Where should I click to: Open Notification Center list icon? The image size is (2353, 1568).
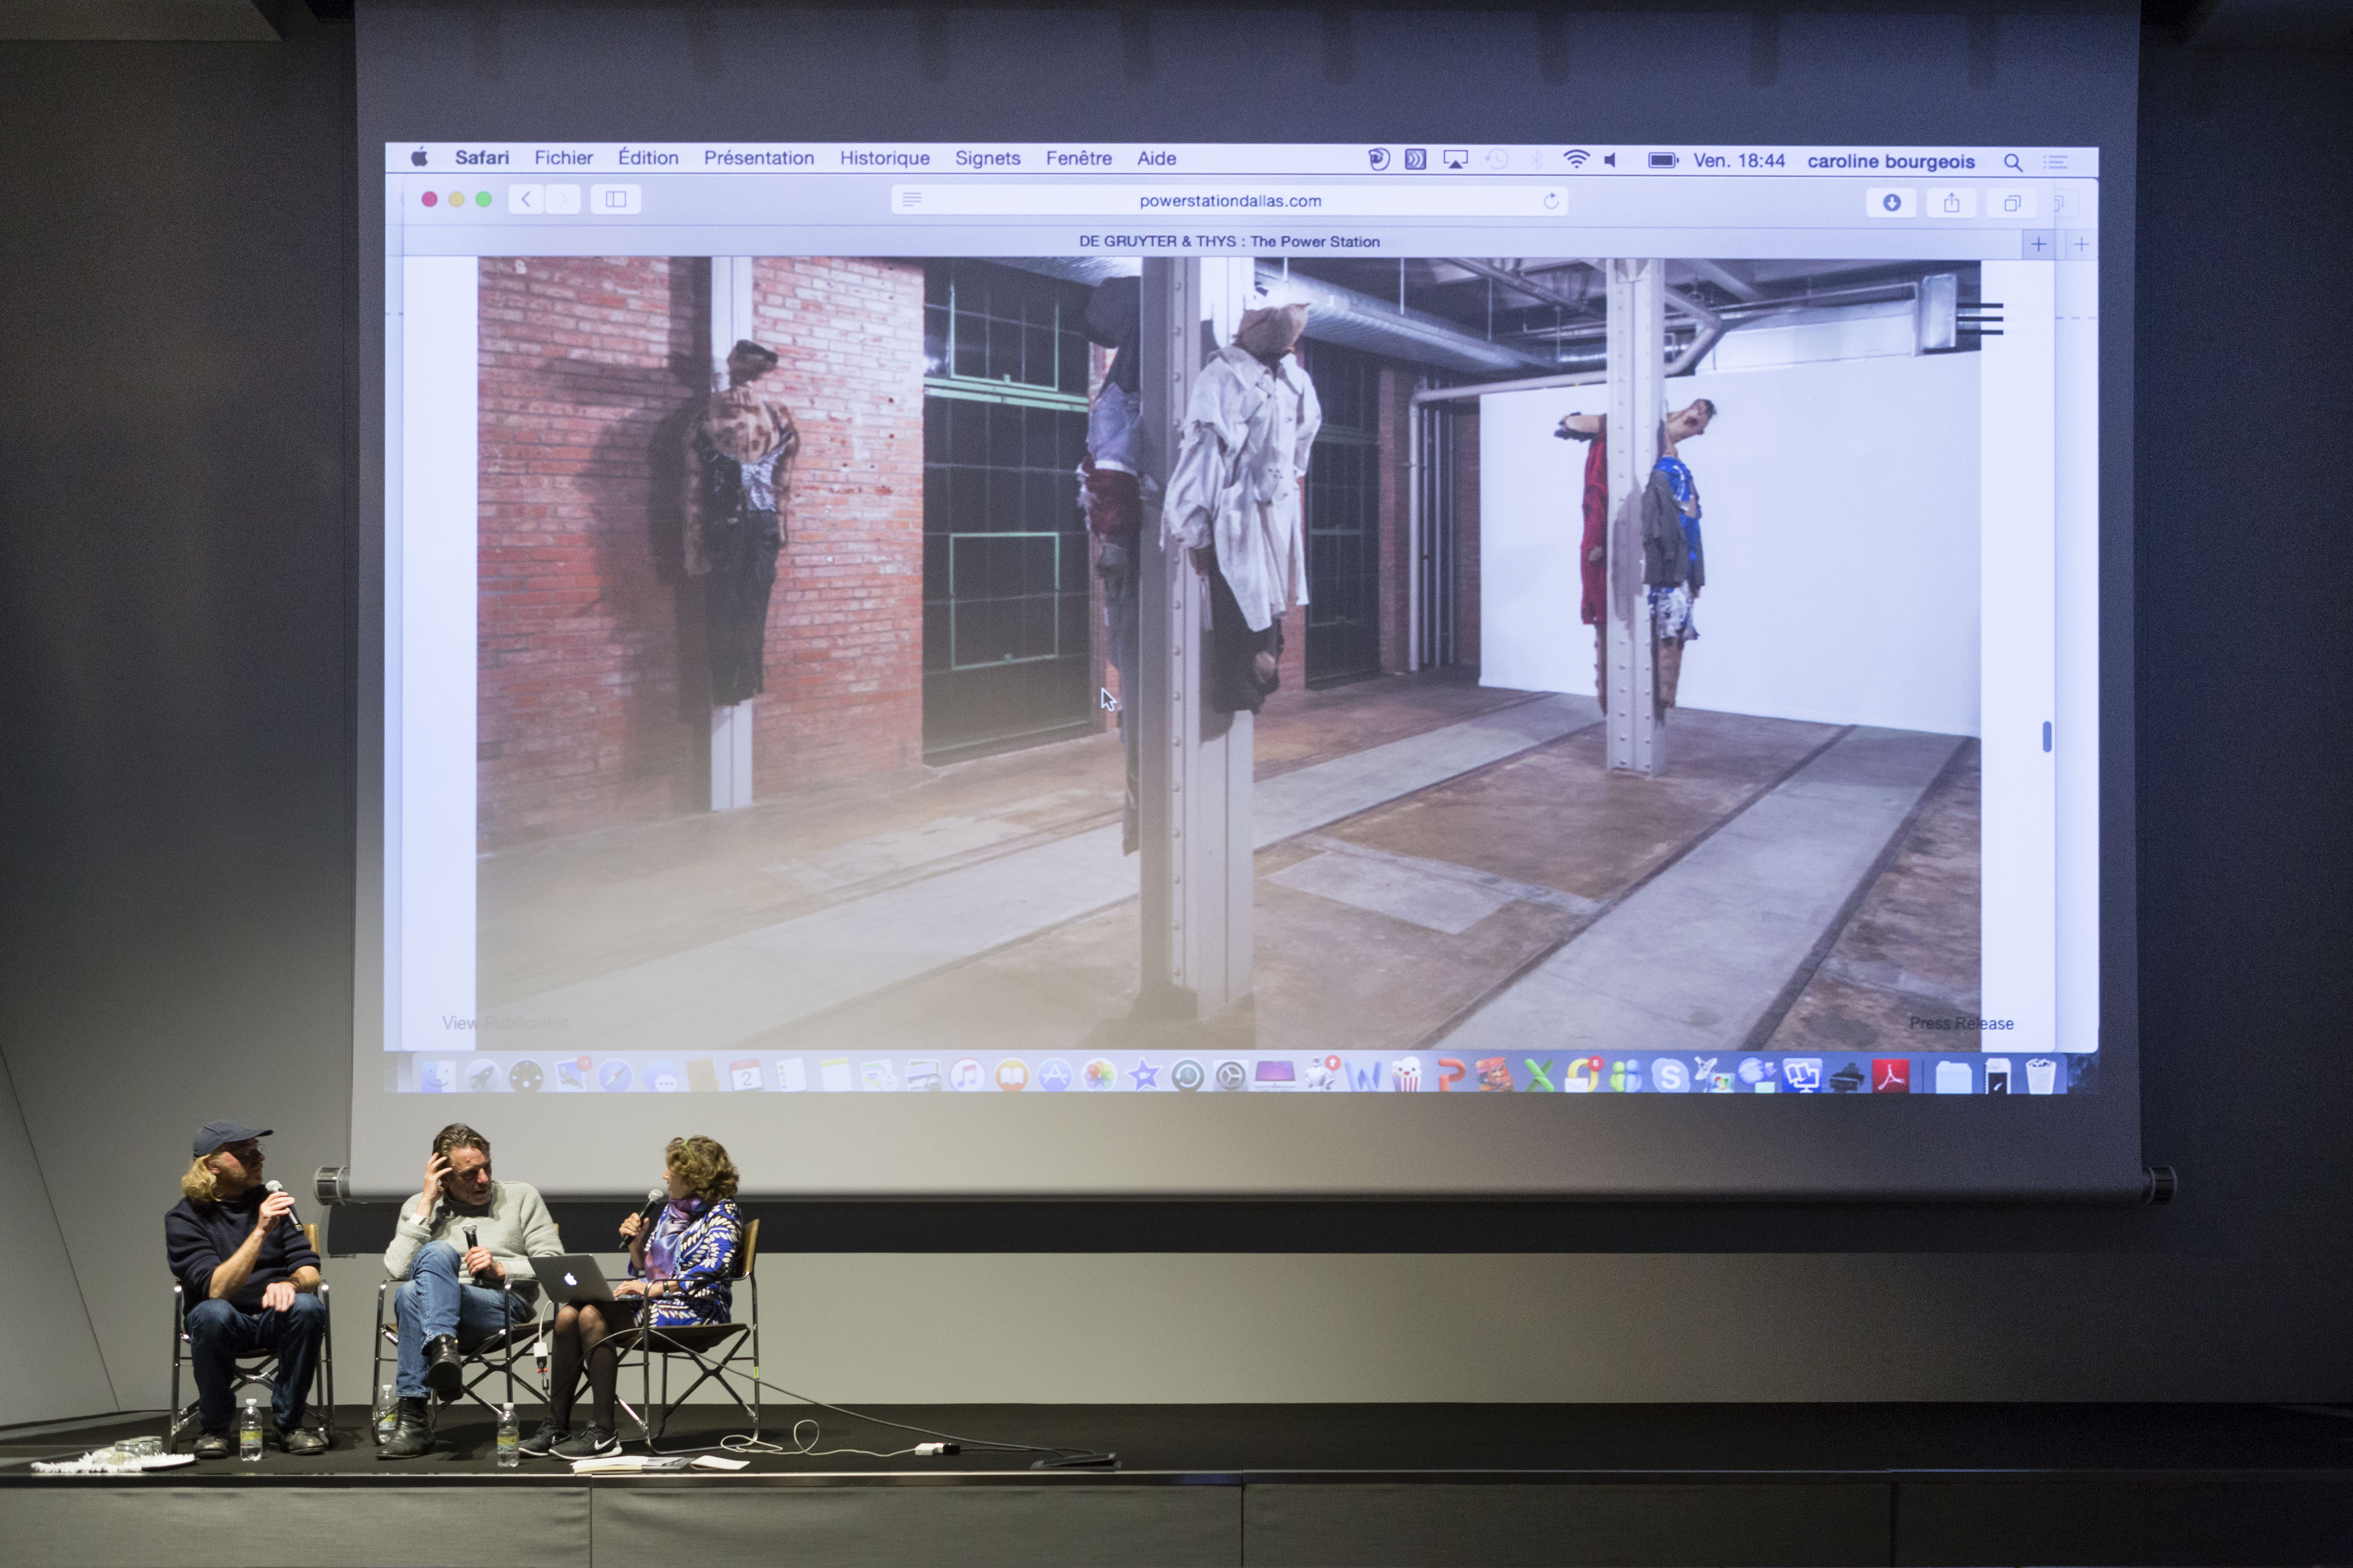[2056, 162]
